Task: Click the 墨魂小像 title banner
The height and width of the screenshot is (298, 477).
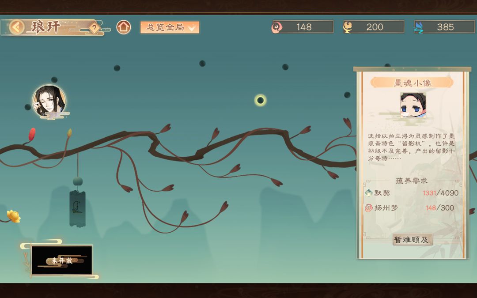Action: (412, 83)
